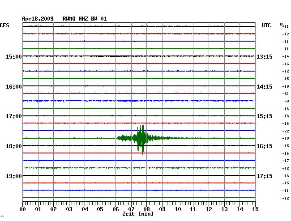Click the DC value -8
Image resolution: width=291 pixels, height=221 pixels.
(x=287, y=101)
